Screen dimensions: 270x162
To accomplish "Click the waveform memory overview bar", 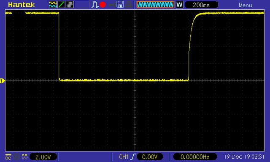I will pos(155,5).
